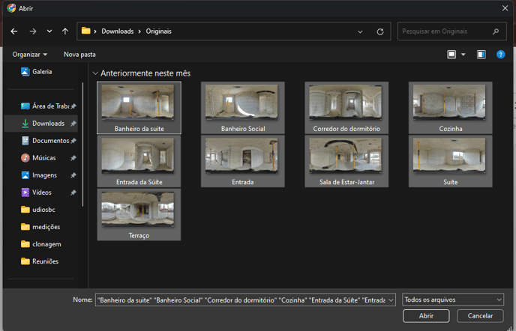The image size is (516, 331).
Task: Toggle the preview pane
Action: pyautogui.click(x=481, y=55)
